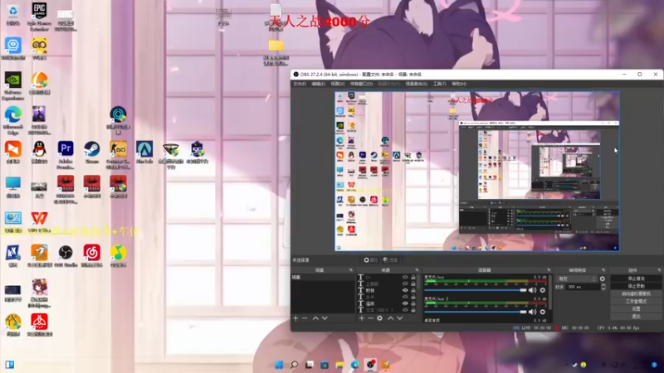Mute the first mixer channel speaker icon

(x=532, y=290)
